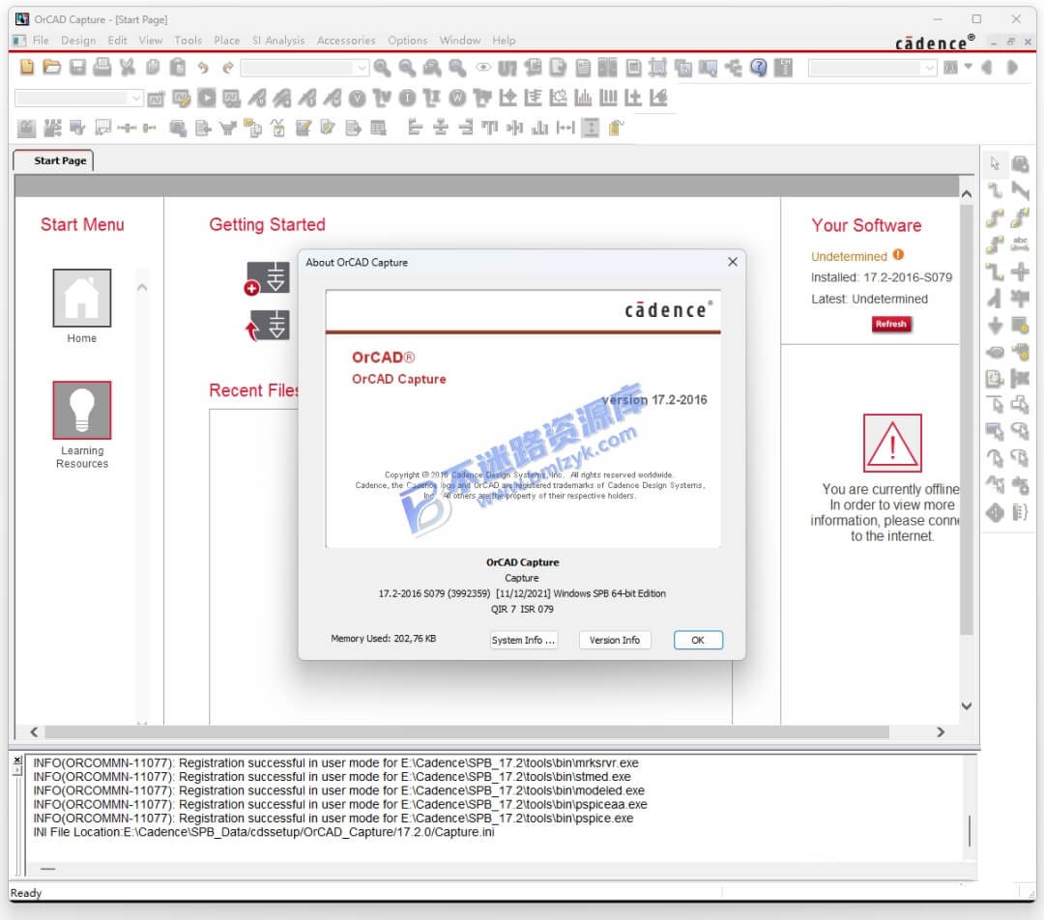The width and height of the screenshot is (1044, 920).
Task: Click the New document toolbar icon
Action: coord(27,68)
